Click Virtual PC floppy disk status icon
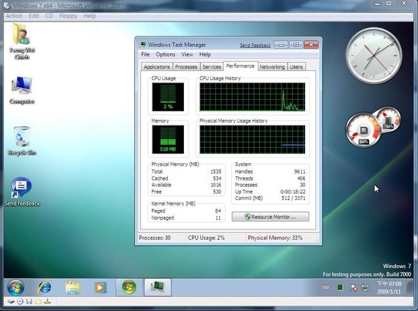Viewport: 418px width, 311px height. click(x=29, y=302)
